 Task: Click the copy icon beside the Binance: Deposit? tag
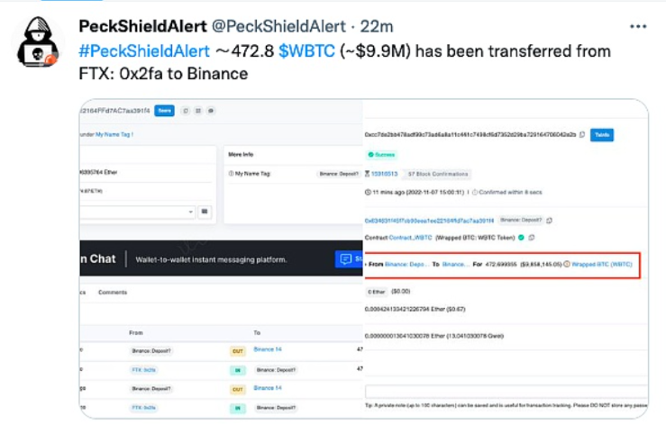pos(550,220)
